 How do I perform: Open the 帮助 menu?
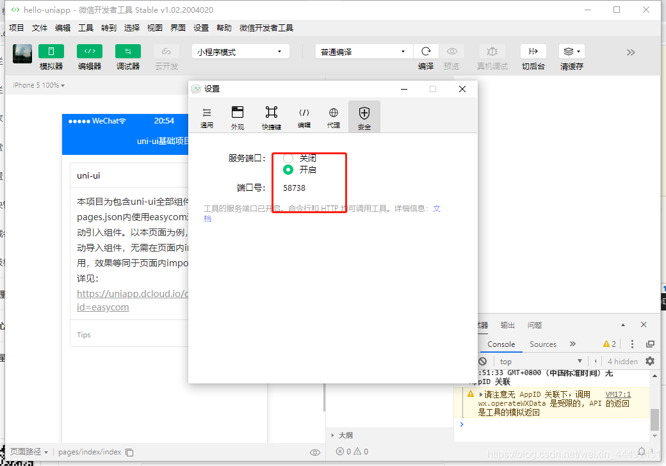click(x=224, y=28)
